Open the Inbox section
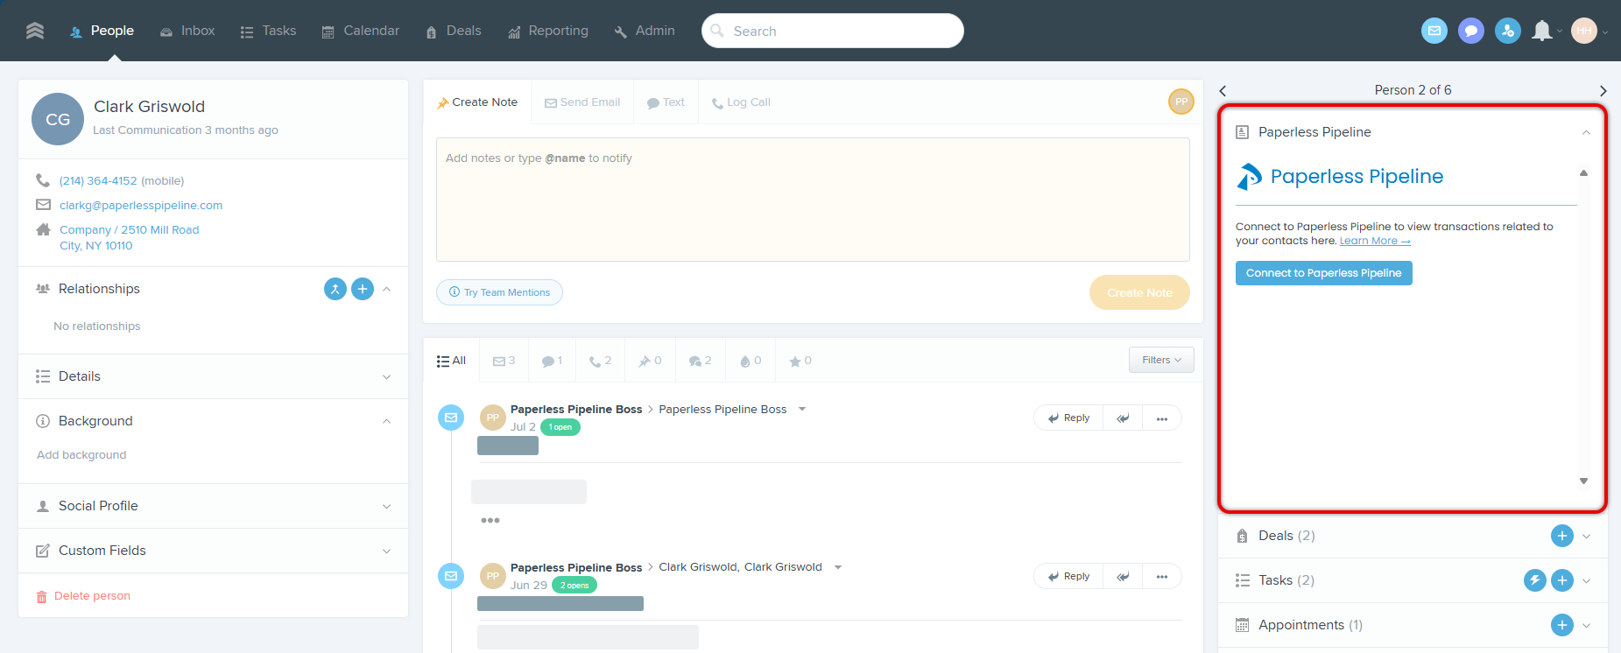This screenshot has width=1621, height=653. click(187, 31)
